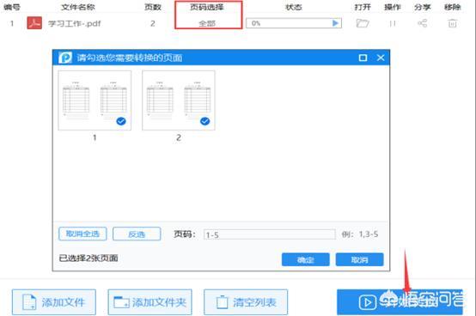Click 页码选择 column header
Viewport: 476px width, 316px height.
(207, 7)
